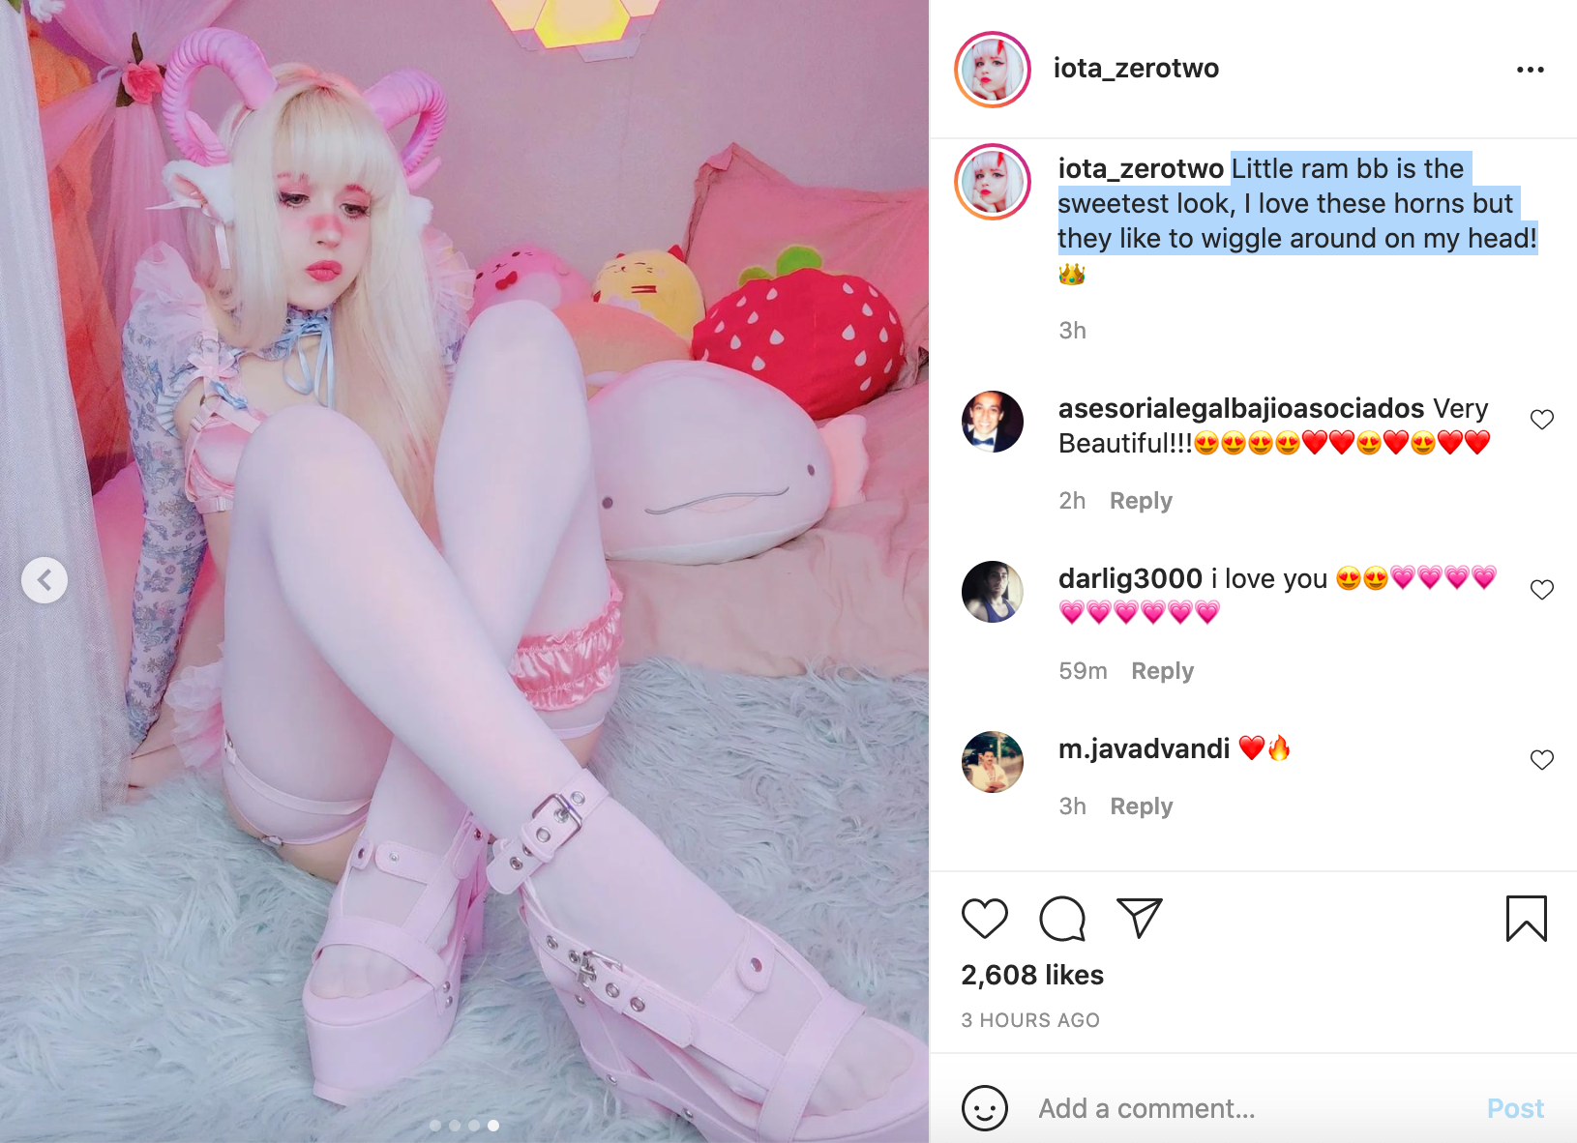The image size is (1577, 1143).
Task: View the 2,608 likes list
Action: [1032, 975]
